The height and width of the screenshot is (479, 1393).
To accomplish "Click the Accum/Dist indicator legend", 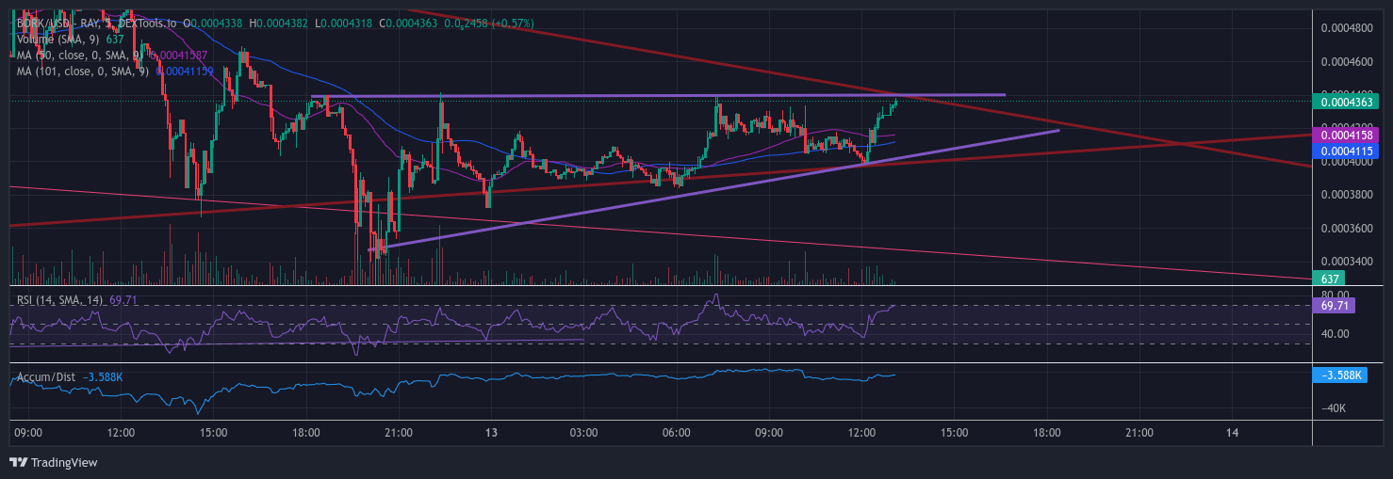I will pos(46,377).
